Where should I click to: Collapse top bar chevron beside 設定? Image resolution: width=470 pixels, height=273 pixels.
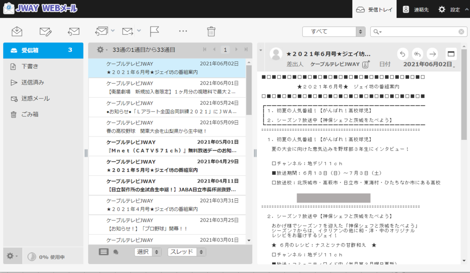point(467,9)
